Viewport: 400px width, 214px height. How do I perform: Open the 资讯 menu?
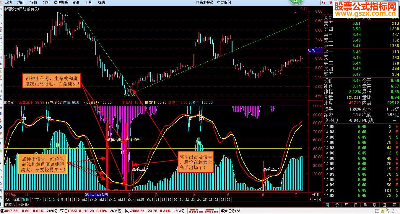pyautogui.click(x=76, y=2)
